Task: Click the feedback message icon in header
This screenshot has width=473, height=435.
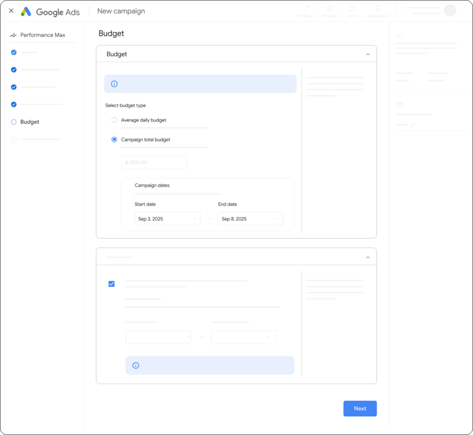Action: point(329,8)
